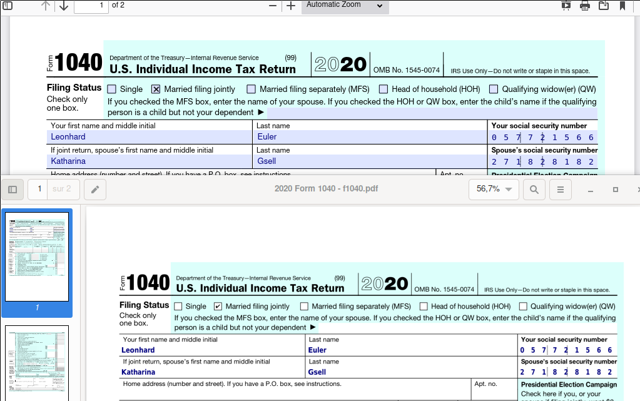Go to next page with down arrow
Viewport: 640px width, 401px height.
coord(64,6)
